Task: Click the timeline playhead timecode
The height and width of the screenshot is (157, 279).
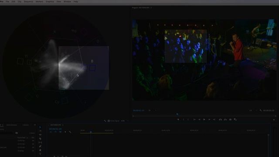Action: point(55,129)
